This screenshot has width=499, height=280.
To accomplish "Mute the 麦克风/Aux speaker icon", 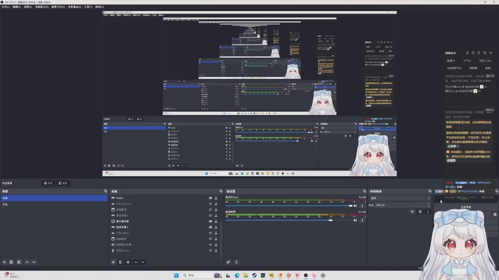I will 355,206.
